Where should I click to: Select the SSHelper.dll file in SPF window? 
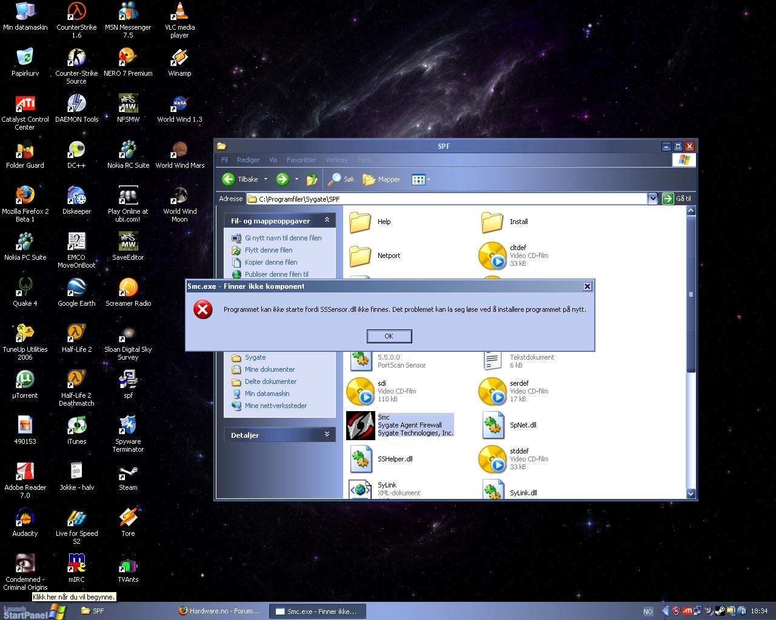382,459
